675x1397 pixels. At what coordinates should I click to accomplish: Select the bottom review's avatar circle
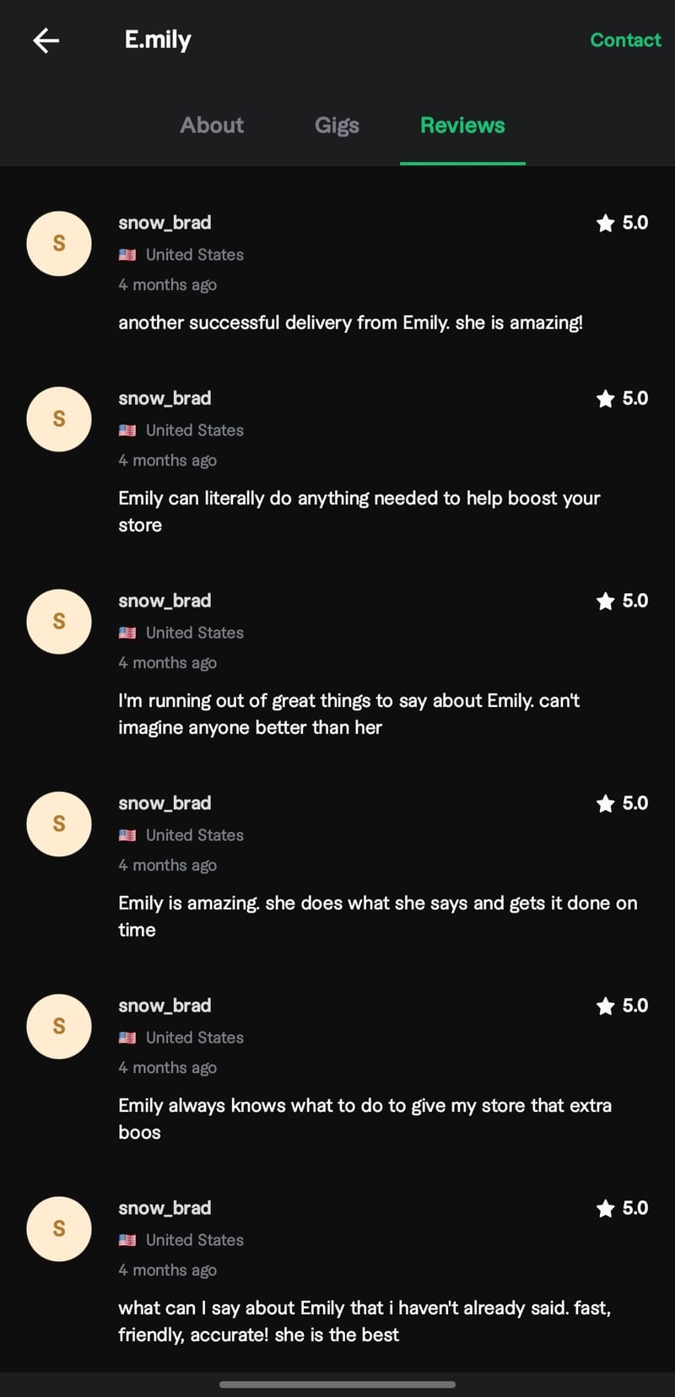[x=58, y=1229]
